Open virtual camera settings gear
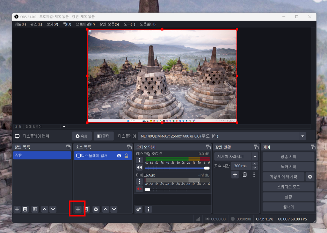 [x=310, y=177]
